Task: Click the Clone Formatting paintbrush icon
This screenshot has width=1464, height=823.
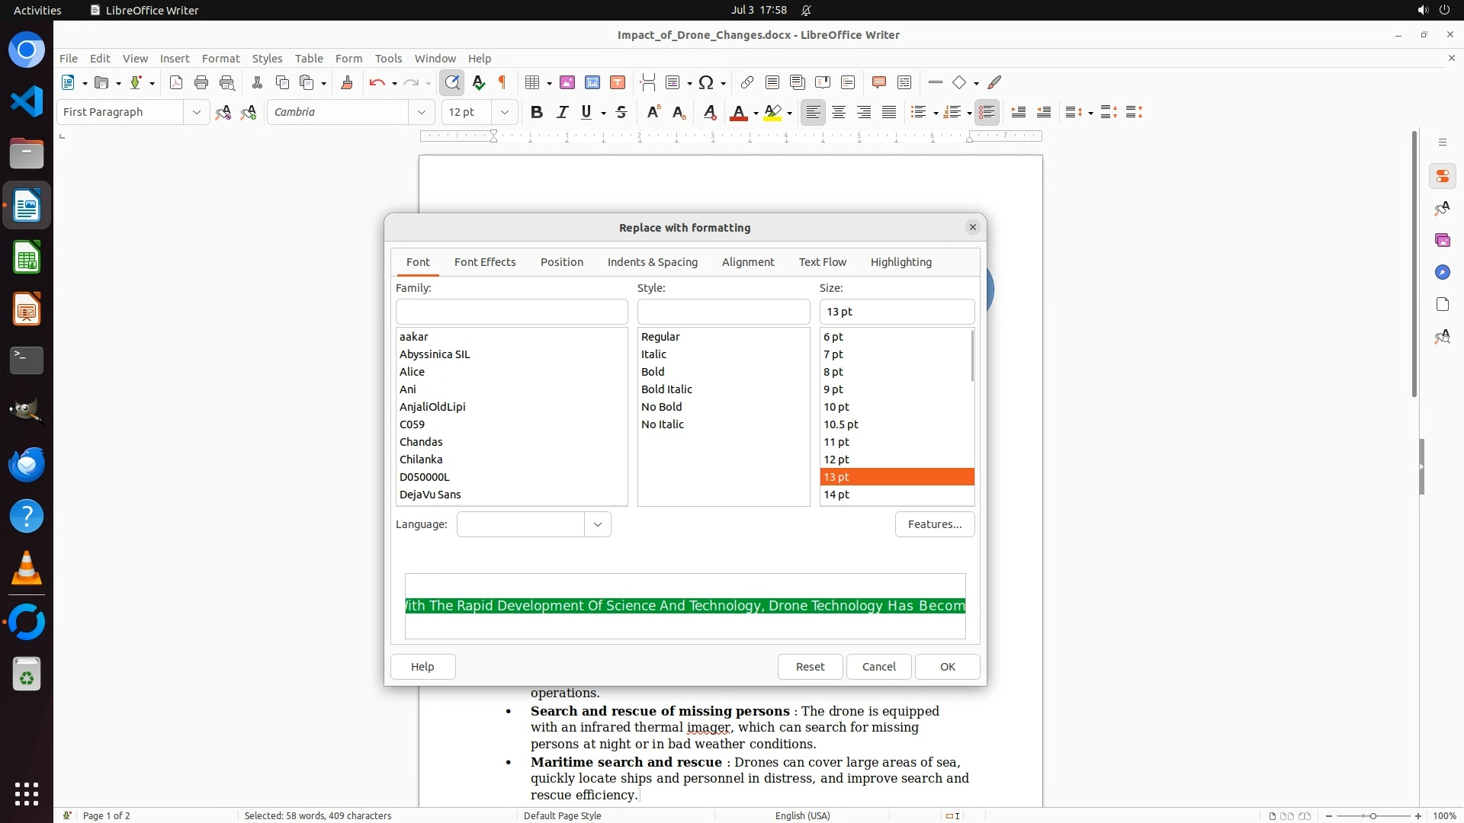Action: tap(347, 82)
